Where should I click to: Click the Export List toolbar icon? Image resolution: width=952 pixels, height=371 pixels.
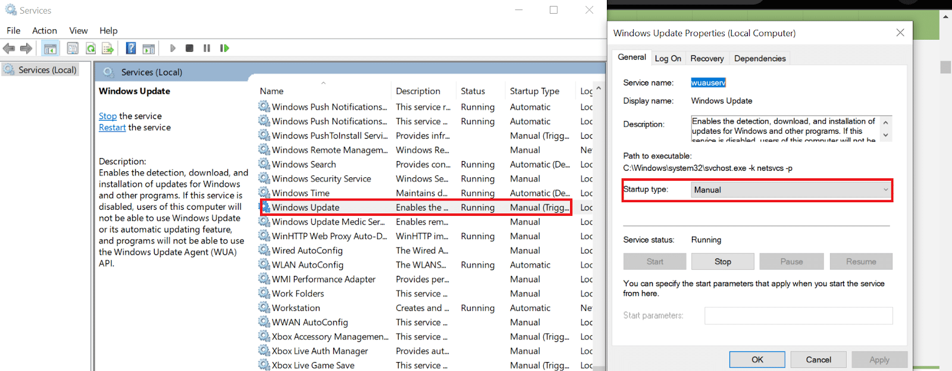click(108, 48)
